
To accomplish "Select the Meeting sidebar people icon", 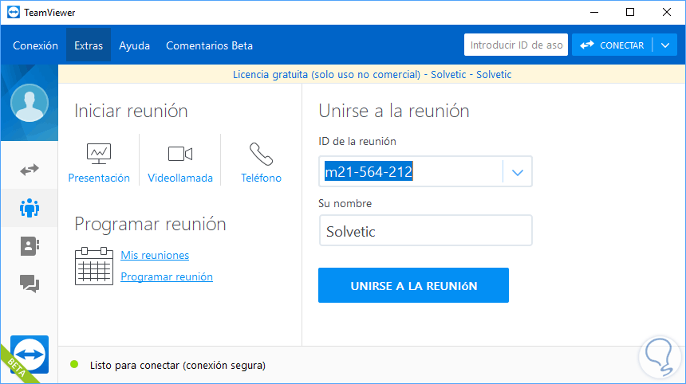I will coord(30,208).
